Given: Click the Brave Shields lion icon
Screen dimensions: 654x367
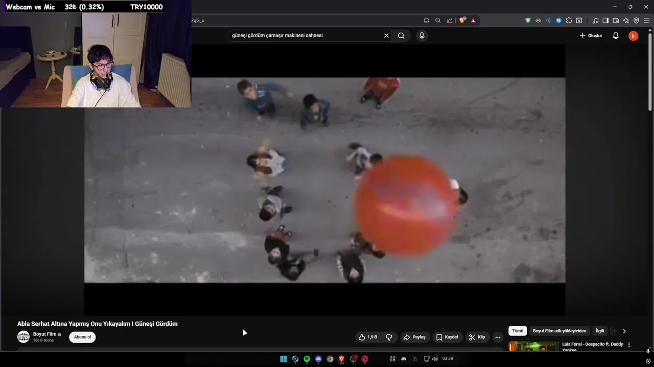Looking at the screenshot, I should point(462,20).
